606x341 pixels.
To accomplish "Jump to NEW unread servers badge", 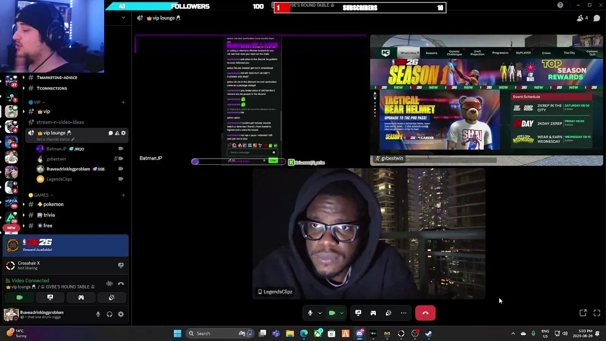I will [11, 228].
